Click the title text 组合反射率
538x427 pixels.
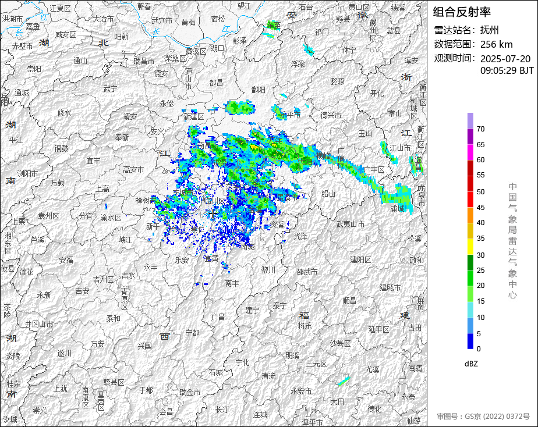point(462,12)
